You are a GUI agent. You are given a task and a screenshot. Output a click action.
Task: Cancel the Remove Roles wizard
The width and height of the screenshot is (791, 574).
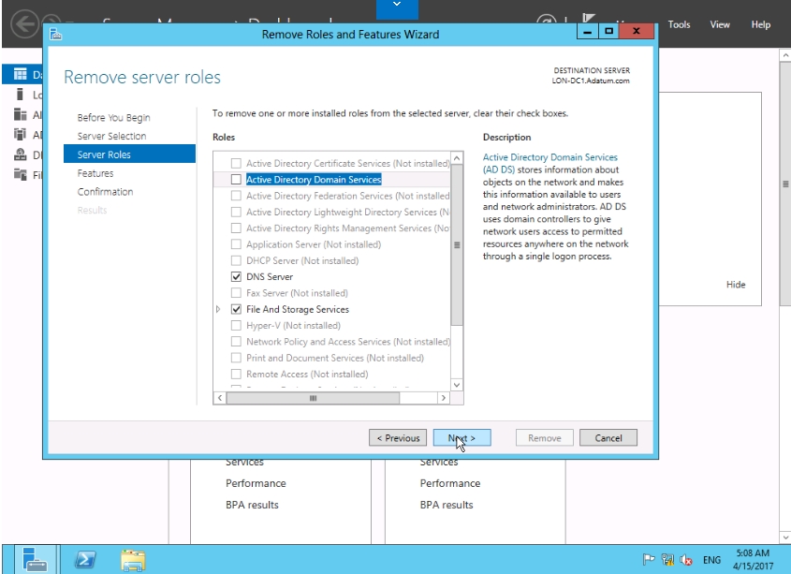pyautogui.click(x=608, y=438)
